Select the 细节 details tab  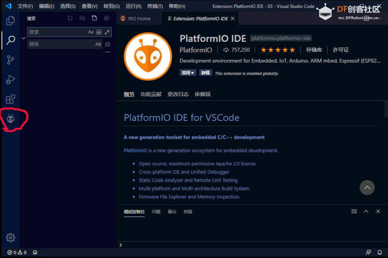coord(129,95)
